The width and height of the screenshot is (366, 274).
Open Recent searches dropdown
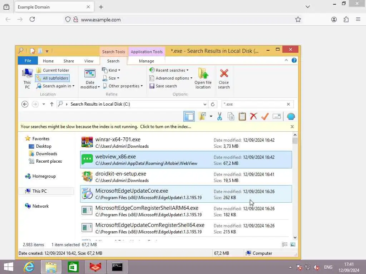click(169, 70)
